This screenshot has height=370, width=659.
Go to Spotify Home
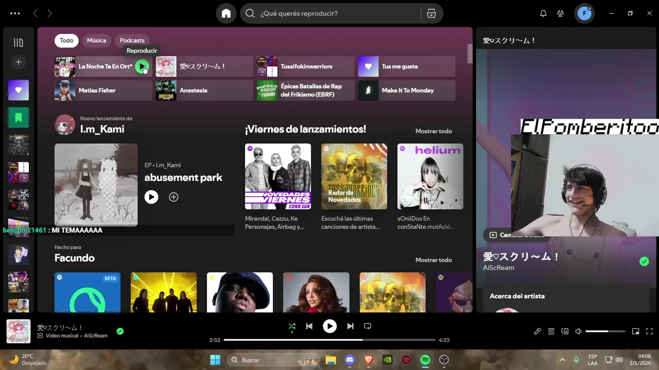[226, 13]
